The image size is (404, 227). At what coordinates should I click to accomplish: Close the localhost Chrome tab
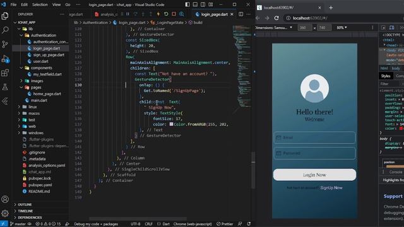point(320,8)
